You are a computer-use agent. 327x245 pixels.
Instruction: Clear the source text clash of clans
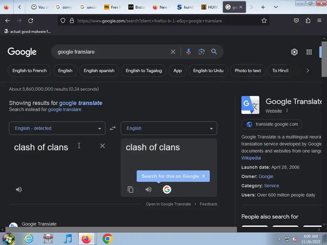[x=103, y=146]
